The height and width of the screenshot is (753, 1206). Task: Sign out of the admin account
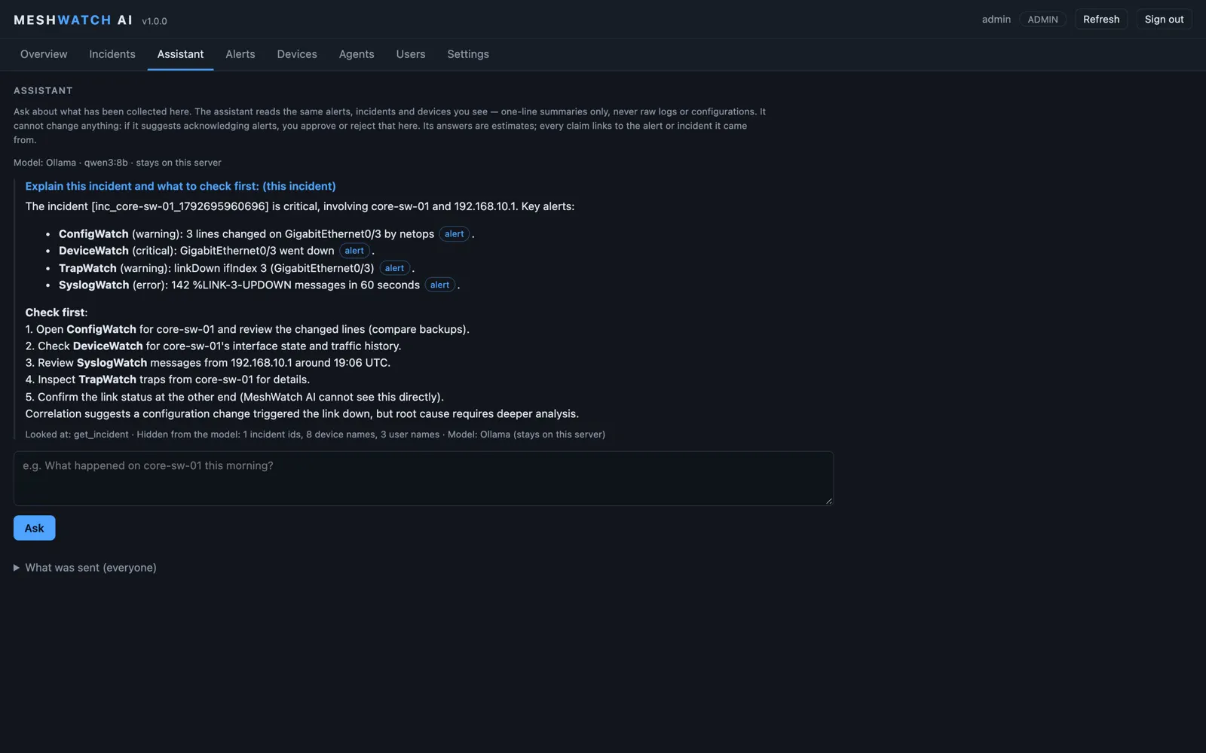(x=1164, y=20)
